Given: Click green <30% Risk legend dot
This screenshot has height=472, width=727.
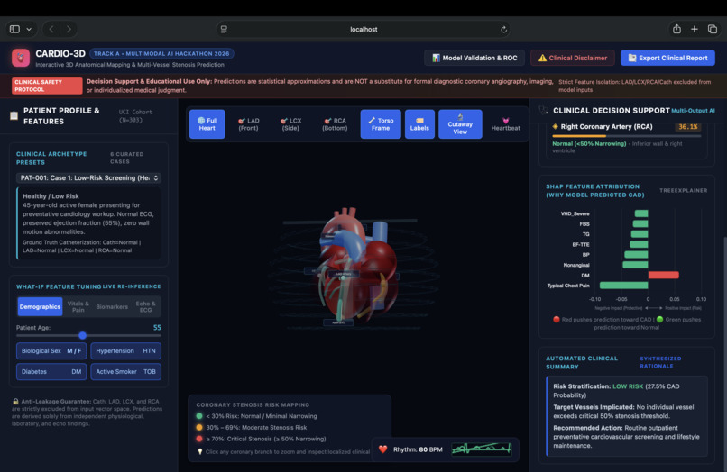Looking at the screenshot, I should [199, 416].
